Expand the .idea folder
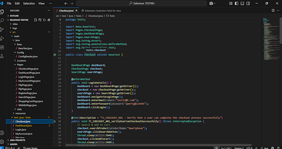This screenshot has height=149, width=282. (x=30, y=24)
